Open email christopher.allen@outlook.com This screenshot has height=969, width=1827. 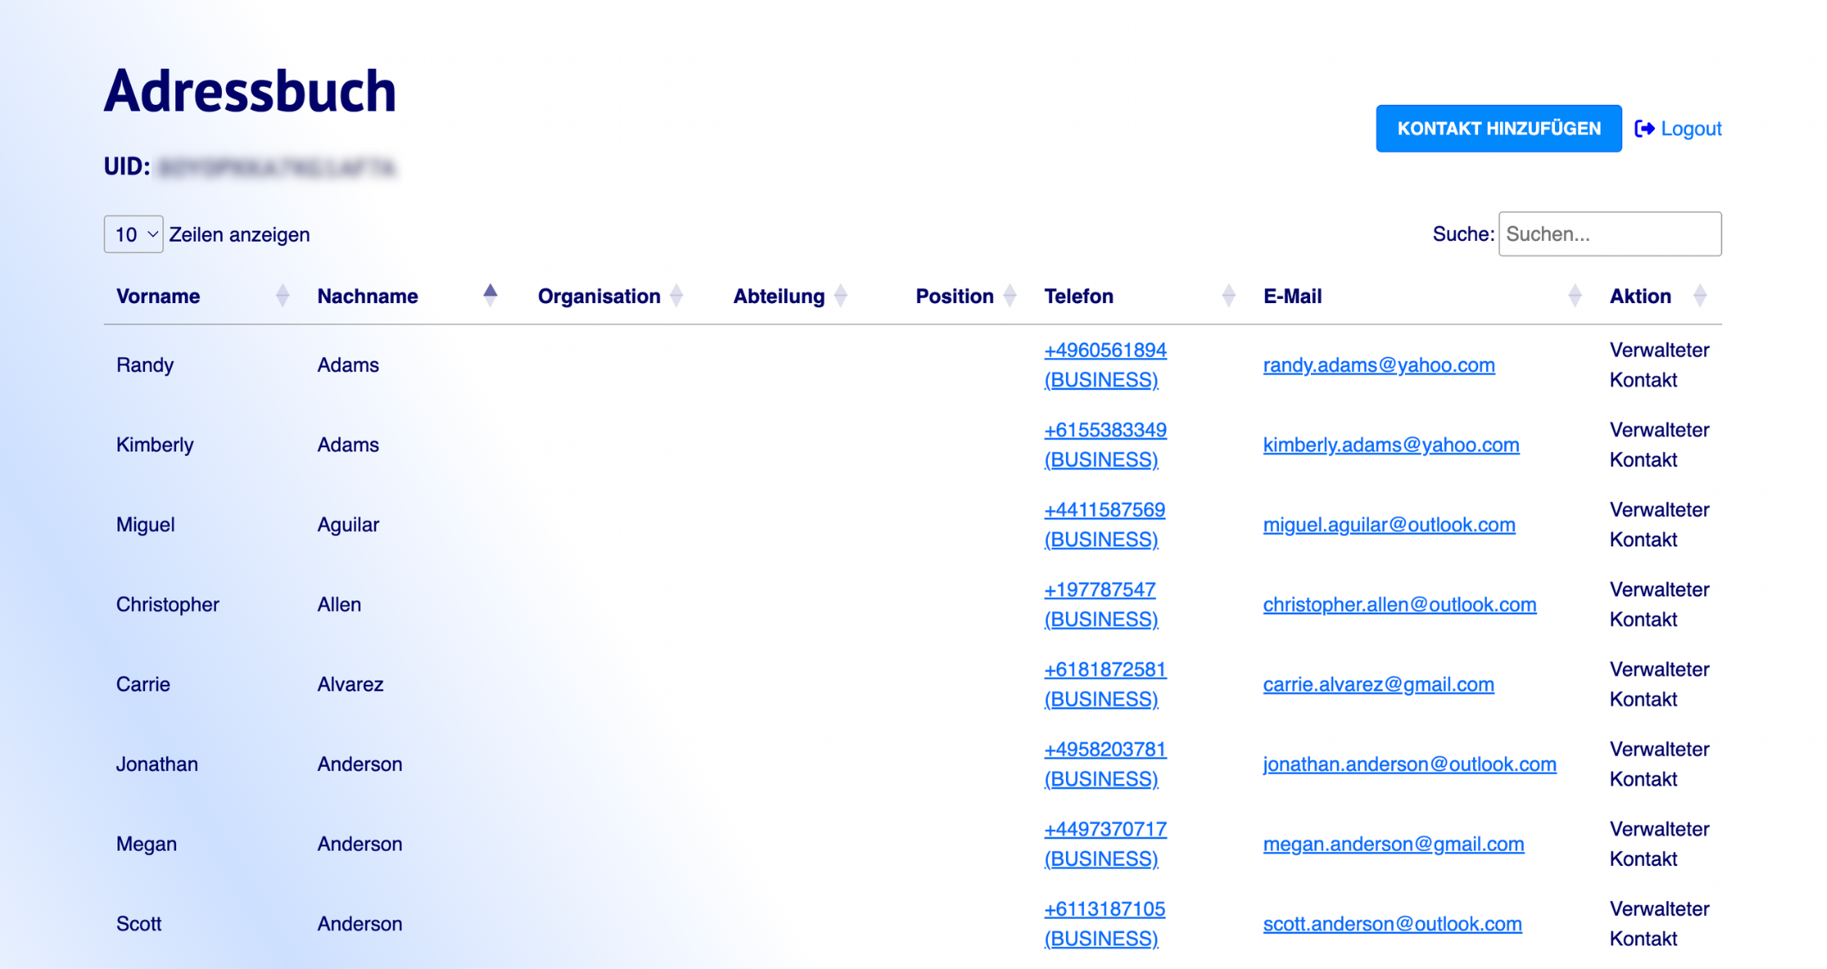click(1399, 604)
